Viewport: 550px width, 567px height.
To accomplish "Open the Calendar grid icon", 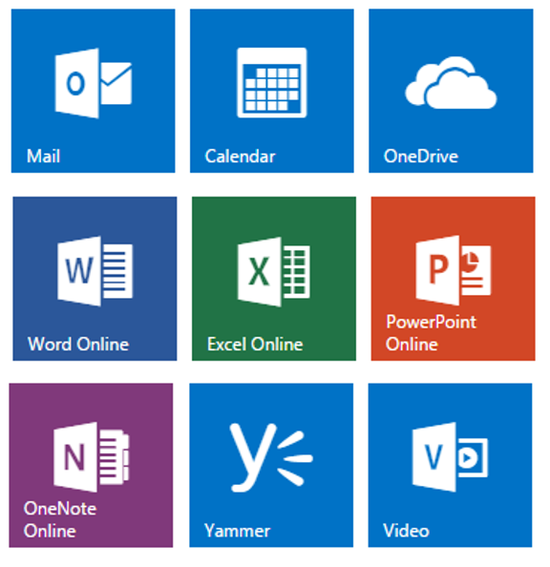I will [272, 82].
